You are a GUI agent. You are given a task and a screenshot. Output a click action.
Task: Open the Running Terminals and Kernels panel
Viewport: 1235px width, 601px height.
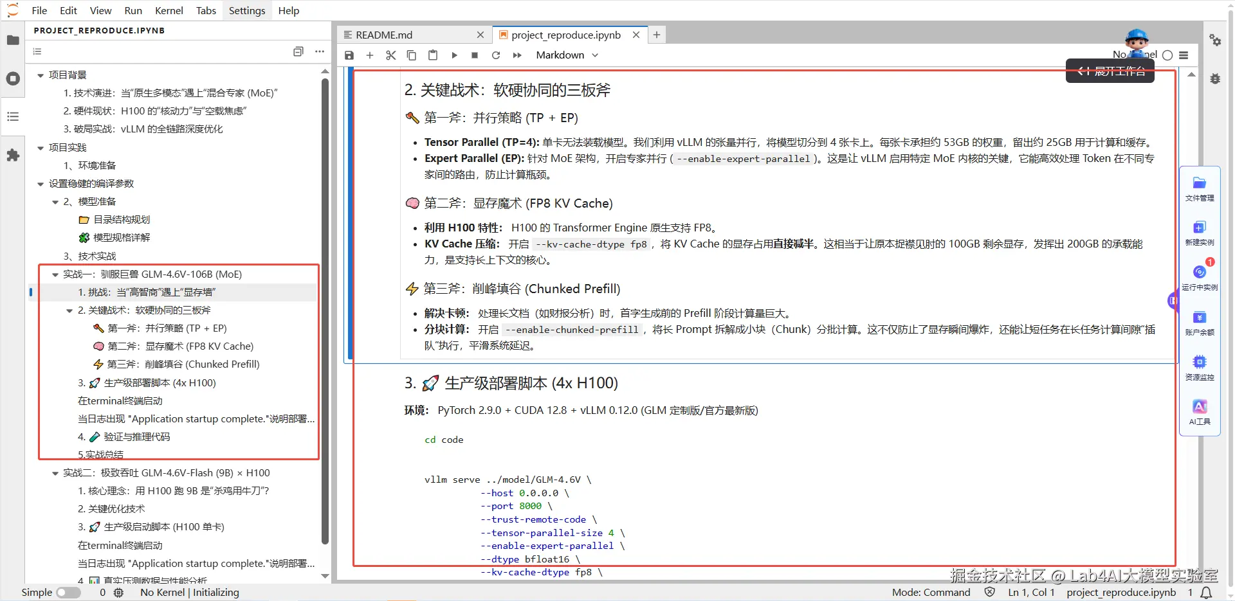pyautogui.click(x=13, y=78)
